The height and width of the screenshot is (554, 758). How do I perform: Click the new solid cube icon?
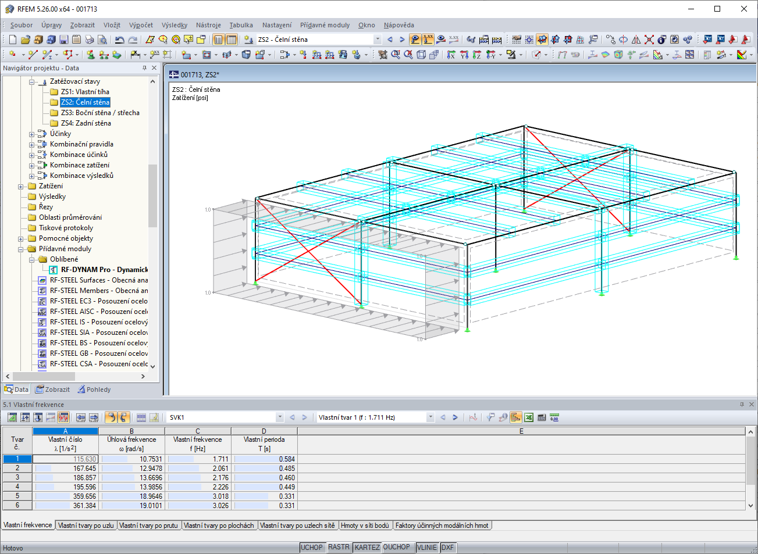click(x=246, y=55)
